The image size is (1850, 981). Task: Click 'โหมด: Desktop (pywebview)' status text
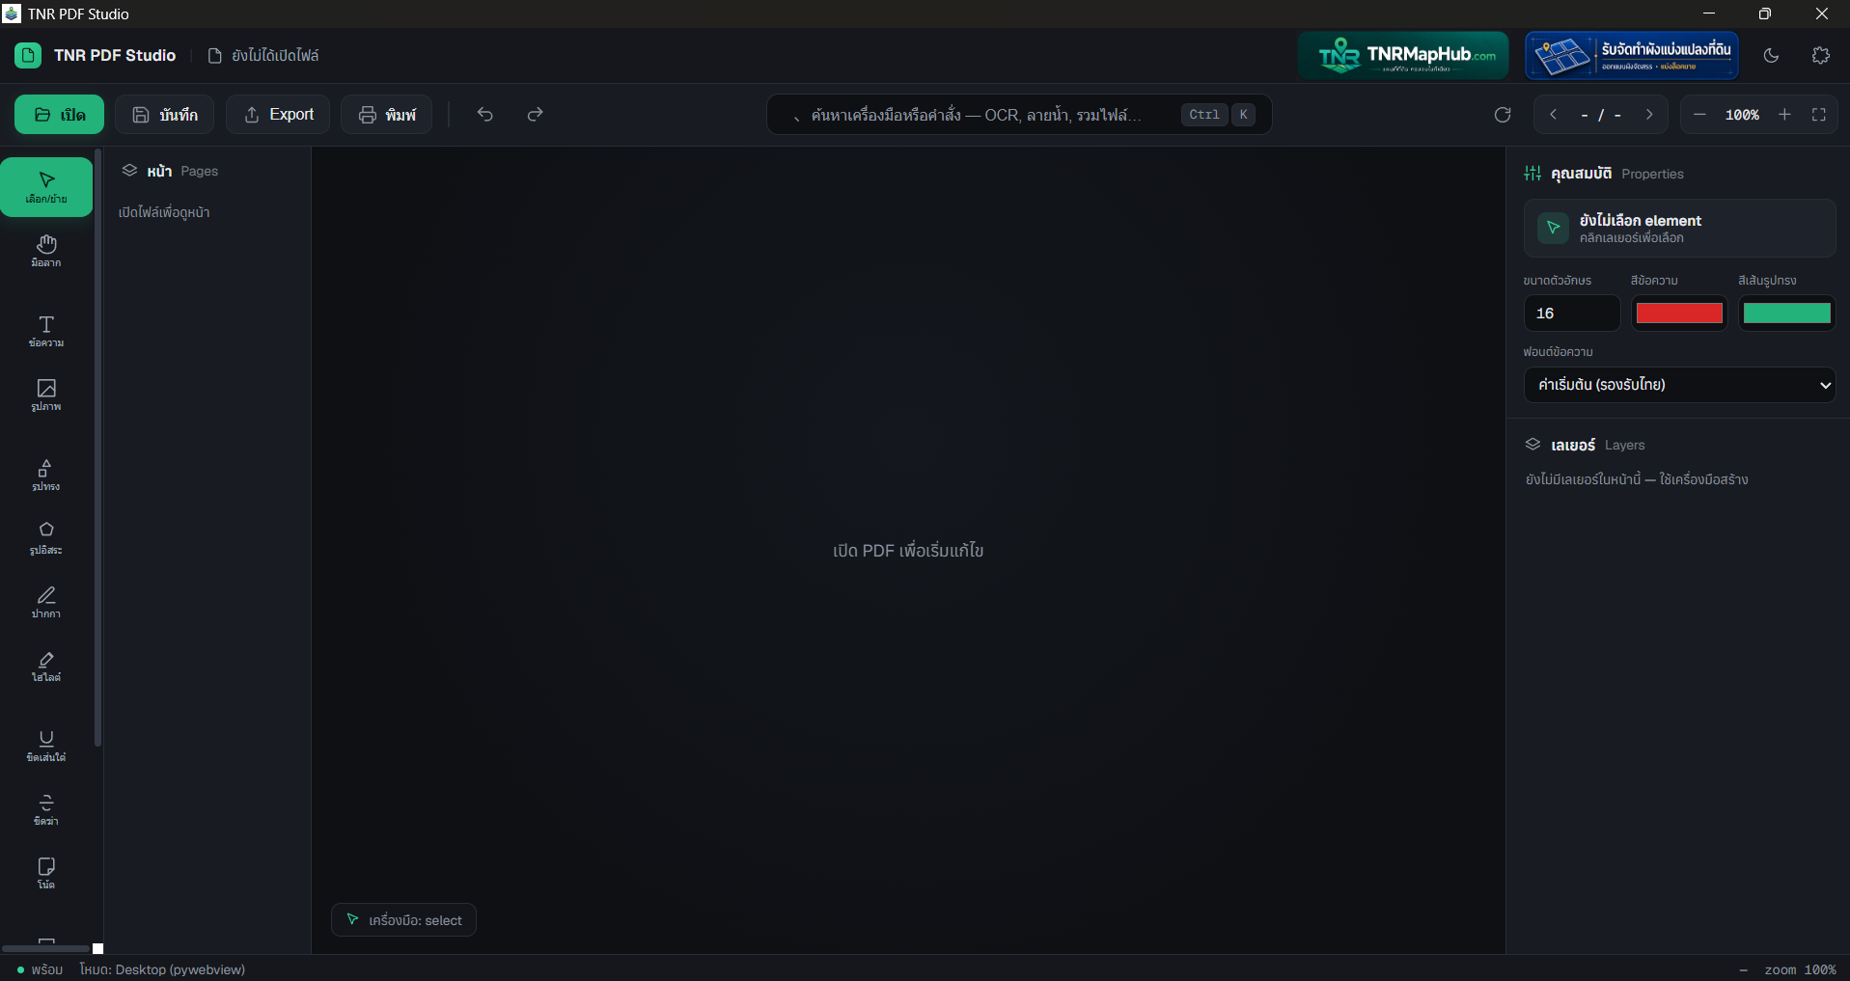point(162,969)
